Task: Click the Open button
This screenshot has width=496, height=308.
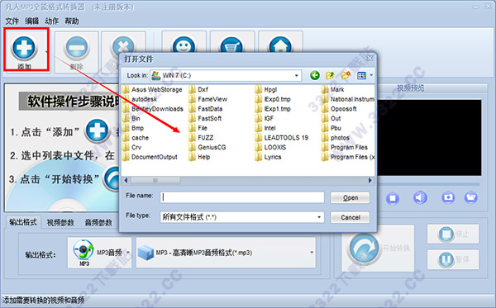Action: pos(351,197)
